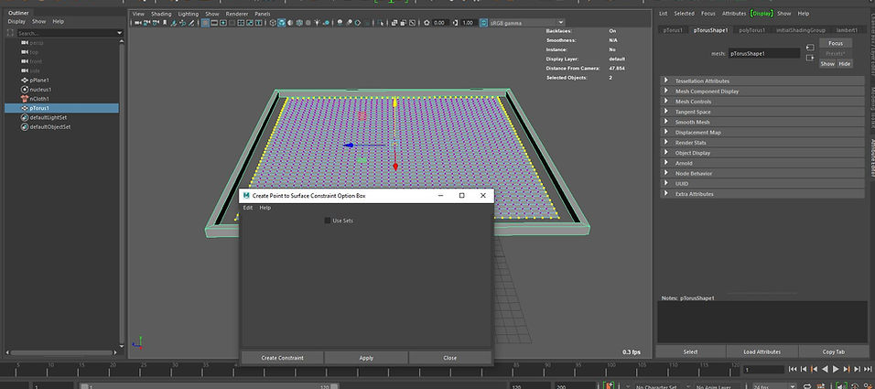Click the nCloth1 shirt icon in Outliner

point(25,99)
